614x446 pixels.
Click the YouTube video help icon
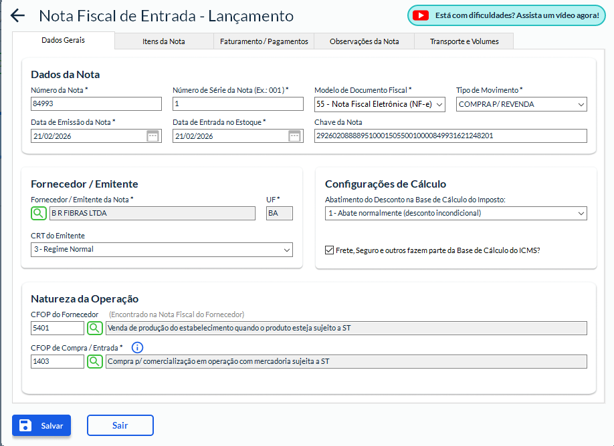coord(421,15)
